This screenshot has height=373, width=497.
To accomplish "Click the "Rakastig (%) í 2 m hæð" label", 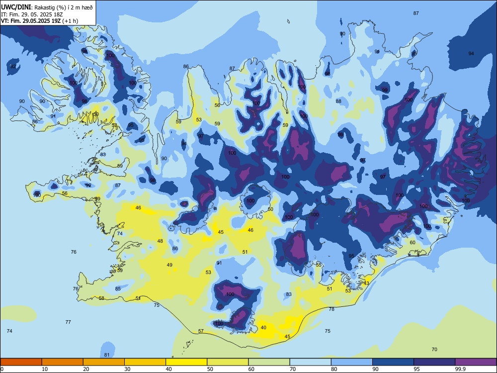I will click(x=64, y=7).
